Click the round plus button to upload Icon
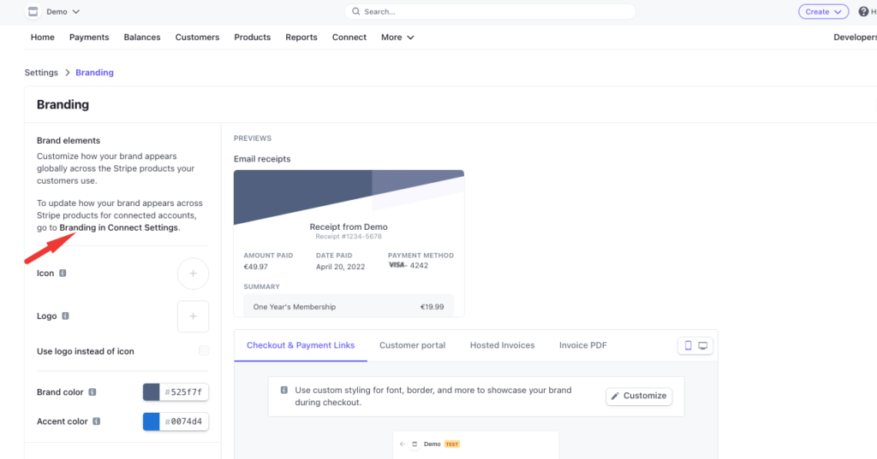This screenshot has width=877, height=459. pos(193,274)
